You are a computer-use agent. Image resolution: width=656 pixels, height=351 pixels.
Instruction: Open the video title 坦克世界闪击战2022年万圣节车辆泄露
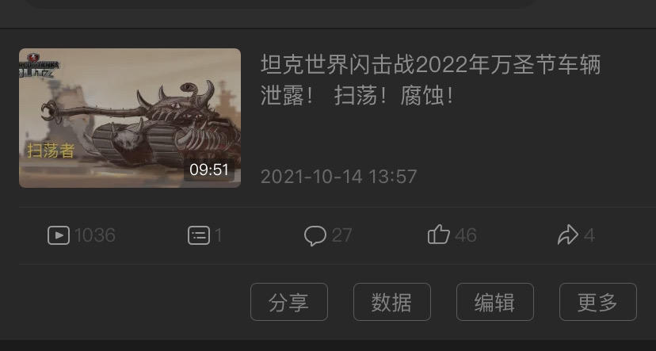(430, 80)
